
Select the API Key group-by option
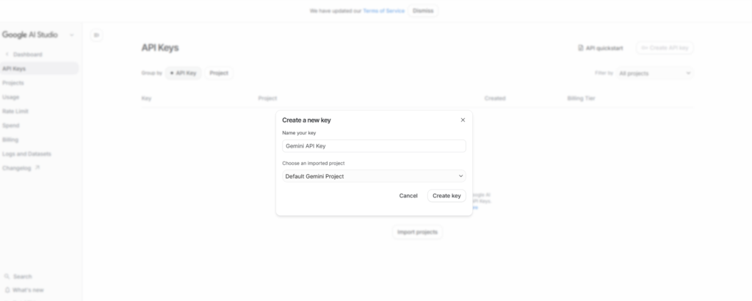click(183, 73)
